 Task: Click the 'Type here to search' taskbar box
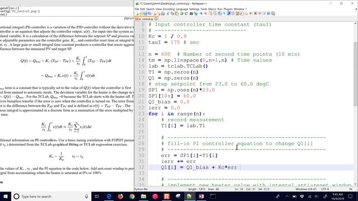[x=51, y=196]
